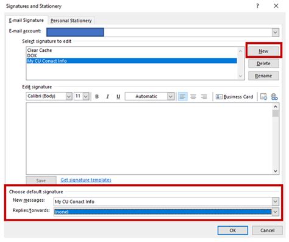
Task: Insert picture icon in signature toolbar
Action: pyautogui.click(x=263, y=97)
